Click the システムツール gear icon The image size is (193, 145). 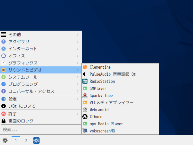pyautogui.click(x=4, y=77)
